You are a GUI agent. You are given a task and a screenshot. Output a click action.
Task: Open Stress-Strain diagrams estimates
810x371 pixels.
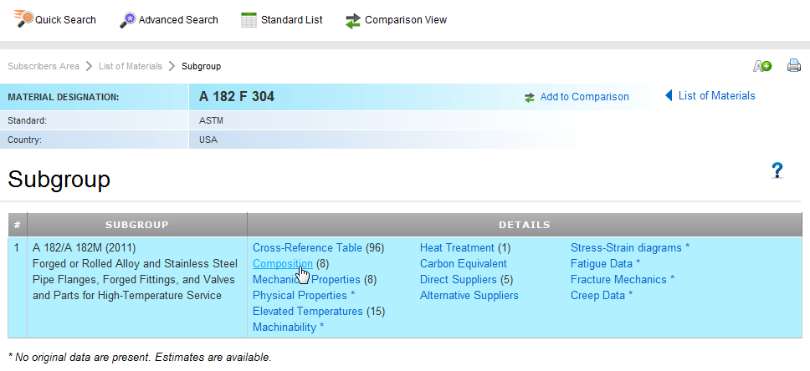coord(626,247)
